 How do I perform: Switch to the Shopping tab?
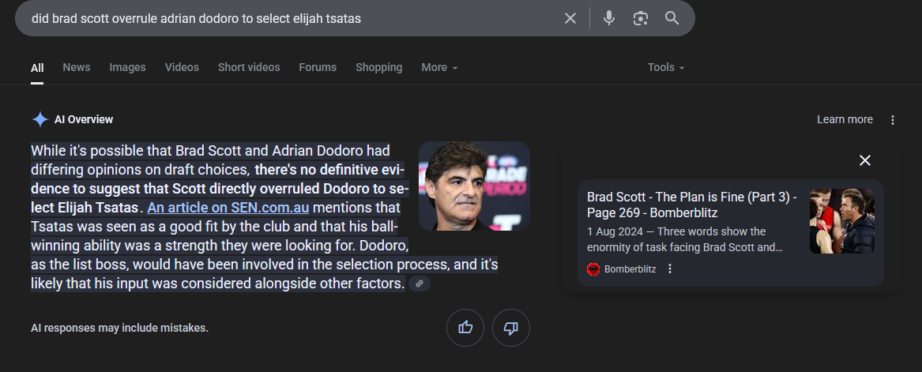(x=378, y=68)
